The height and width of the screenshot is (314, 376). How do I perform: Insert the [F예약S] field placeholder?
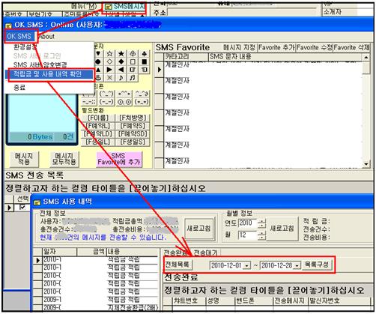133,126
